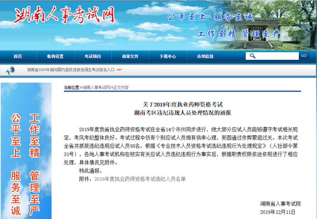Go to 考试项目 in navigation bar
Image resolution: width=317 pixels, height=219 pixels.
(x=93, y=57)
